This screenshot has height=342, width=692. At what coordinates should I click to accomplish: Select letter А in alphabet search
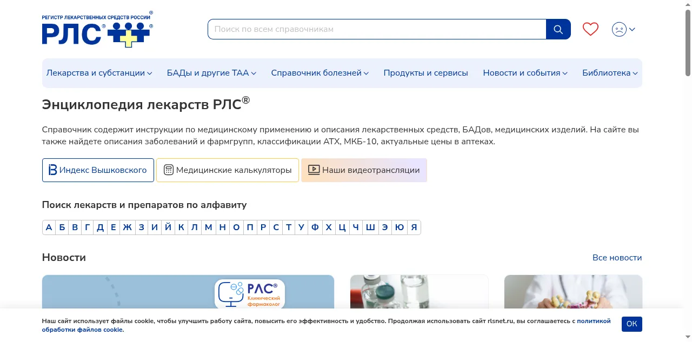tap(49, 227)
